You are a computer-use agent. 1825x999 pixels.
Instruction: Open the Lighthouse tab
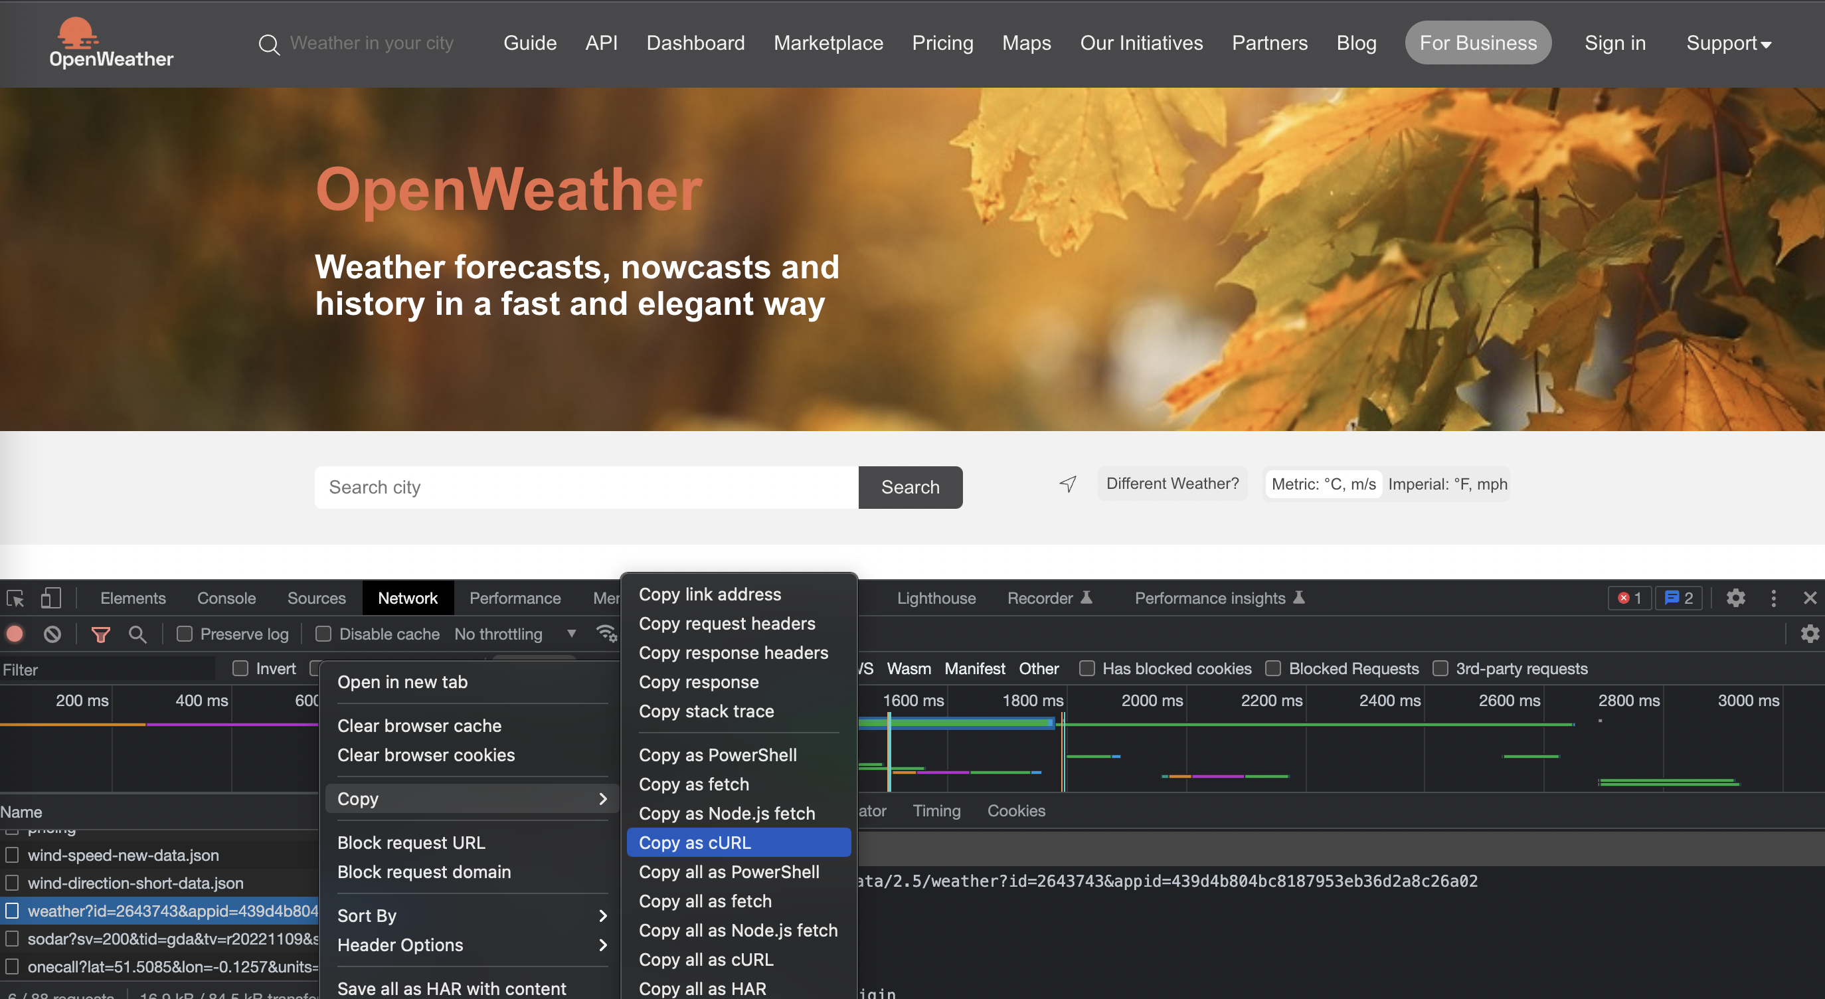[x=936, y=598]
